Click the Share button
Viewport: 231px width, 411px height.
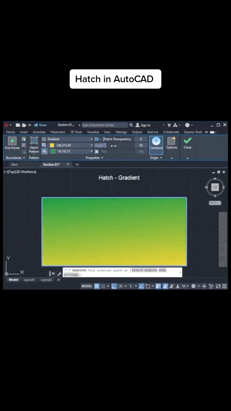pos(40,125)
